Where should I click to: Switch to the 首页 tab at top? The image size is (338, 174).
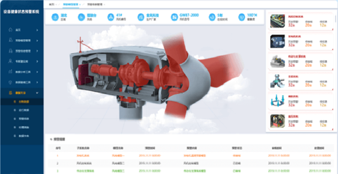point(51,4)
